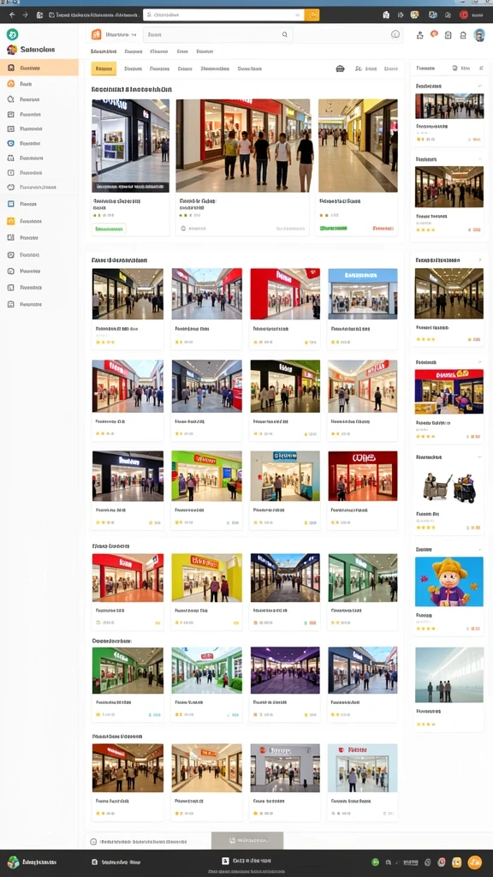This screenshot has width=493, height=877.
Task: Open the large featured photo of walking shoppers
Action: (x=242, y=146)
